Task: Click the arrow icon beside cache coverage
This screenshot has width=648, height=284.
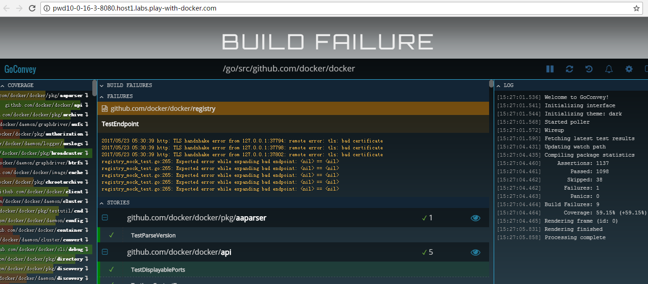Action: tap(86, 173)
